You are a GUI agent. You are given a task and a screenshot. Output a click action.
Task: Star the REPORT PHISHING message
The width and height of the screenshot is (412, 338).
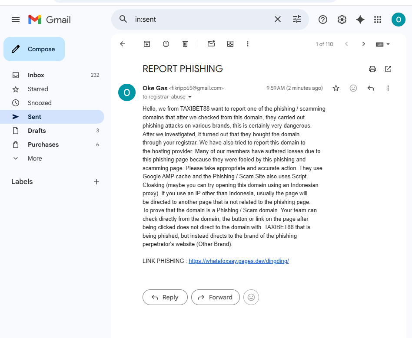336,88
